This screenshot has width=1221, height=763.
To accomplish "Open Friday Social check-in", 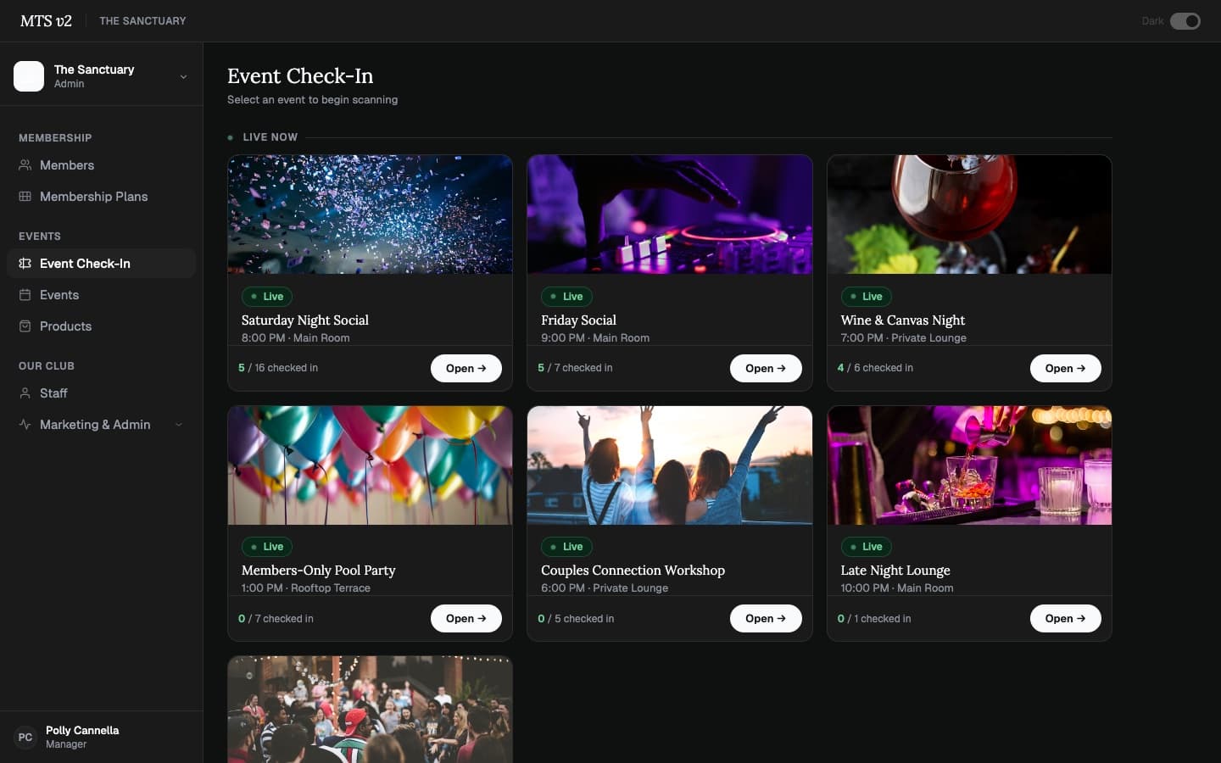I will coord(766,369).
